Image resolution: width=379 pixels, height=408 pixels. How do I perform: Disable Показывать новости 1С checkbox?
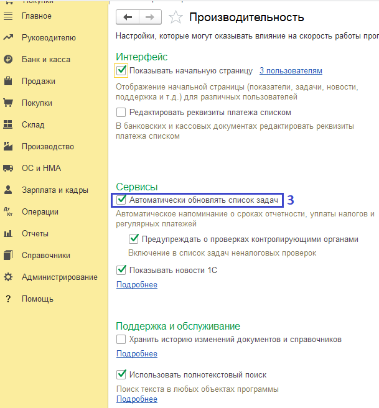[121, 271]
